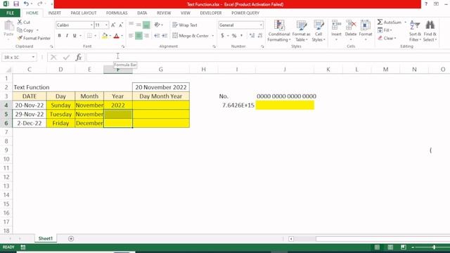Open Find & Select binoculars
This screenshot has width=450, height=253.
[430, 31]
